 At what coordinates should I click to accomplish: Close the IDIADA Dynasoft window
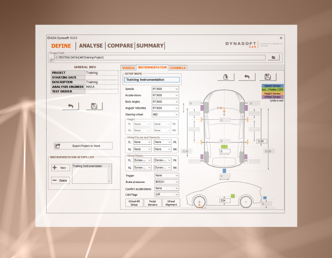(x=281, y=38)
